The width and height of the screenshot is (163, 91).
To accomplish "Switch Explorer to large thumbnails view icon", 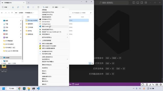I will tap(92, 63).
